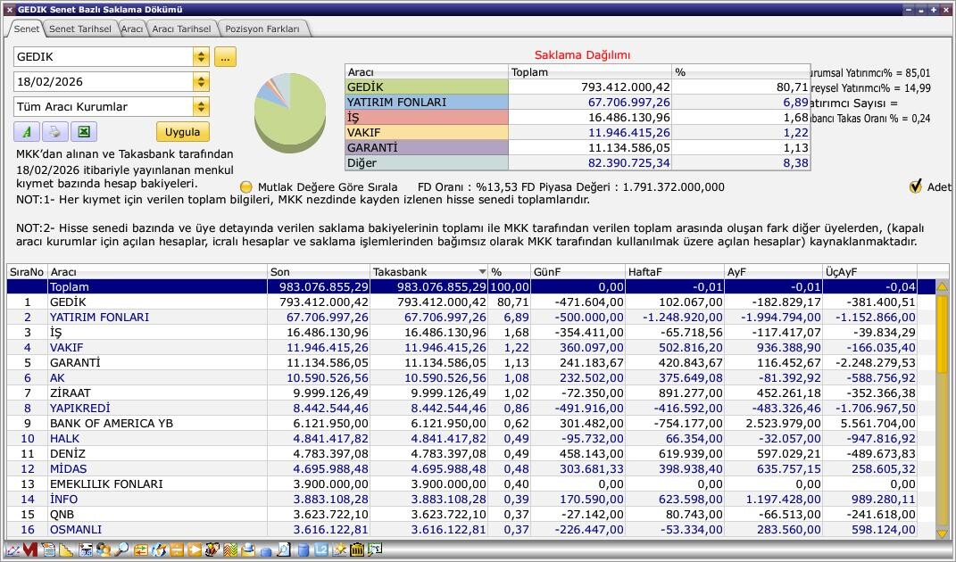The height and width of the screenshot is (562, 956).
Task: Click the '...' browse button next to GEDIK
Action: pyautogui.click(x=224, y=57)
